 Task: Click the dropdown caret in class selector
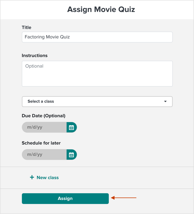(x=165, y=101)
